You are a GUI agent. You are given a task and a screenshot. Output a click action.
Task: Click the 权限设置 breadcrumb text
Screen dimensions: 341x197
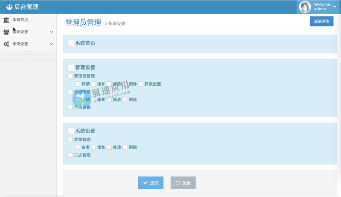coord(117,23)
